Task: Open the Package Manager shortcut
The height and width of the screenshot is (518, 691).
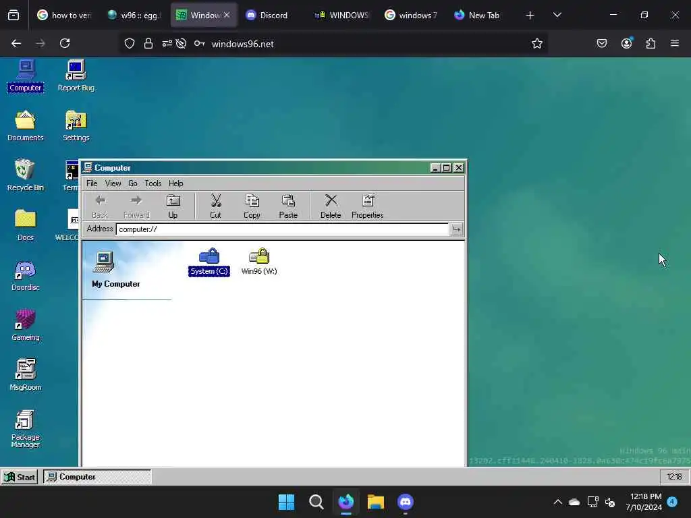Action: click(25, 428)
